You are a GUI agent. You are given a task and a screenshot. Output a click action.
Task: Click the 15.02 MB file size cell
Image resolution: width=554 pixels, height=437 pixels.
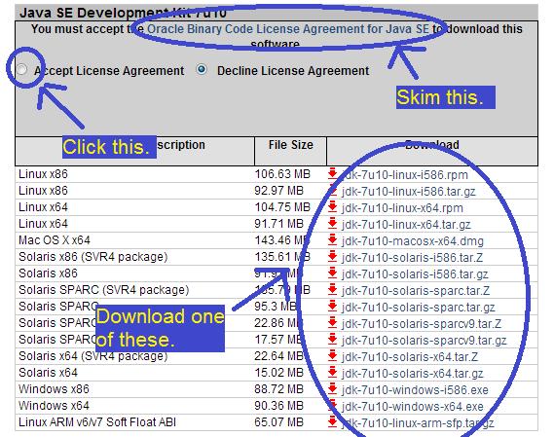tap(278, 373)
